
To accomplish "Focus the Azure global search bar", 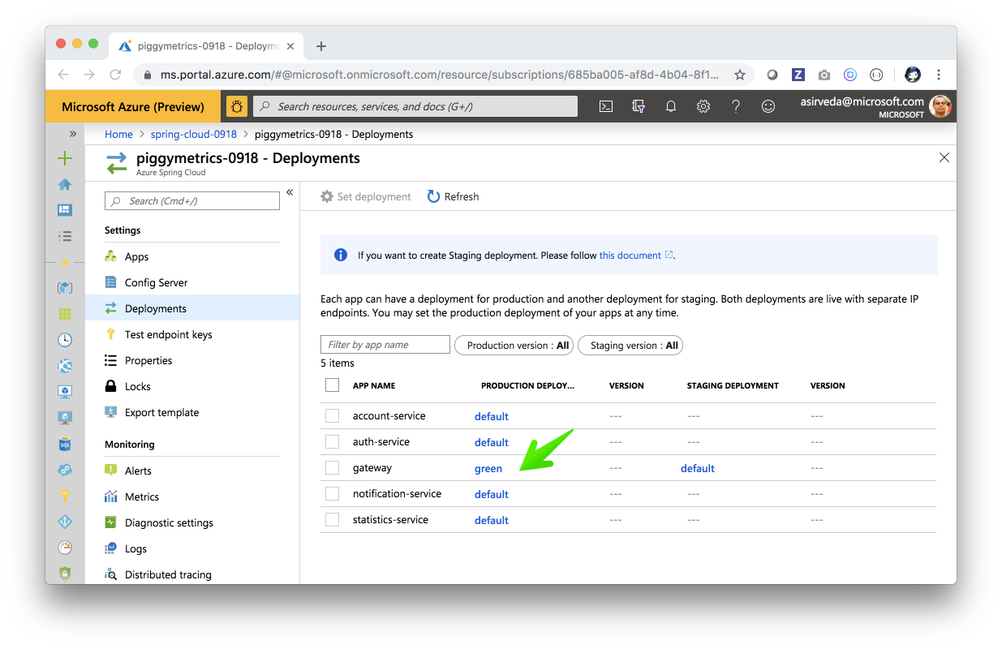I will (x=415, y=106).
